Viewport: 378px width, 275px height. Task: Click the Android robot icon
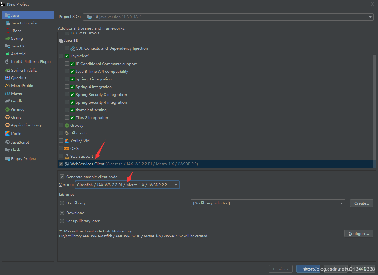[x=7, y=54]
